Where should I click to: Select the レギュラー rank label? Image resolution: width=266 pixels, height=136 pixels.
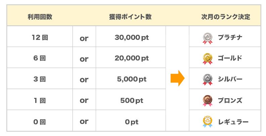coord(232,122)
